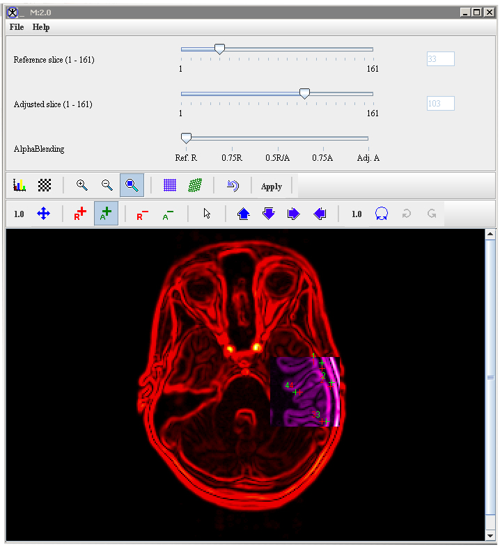Open the Help menu

click(x=41, y=27)
